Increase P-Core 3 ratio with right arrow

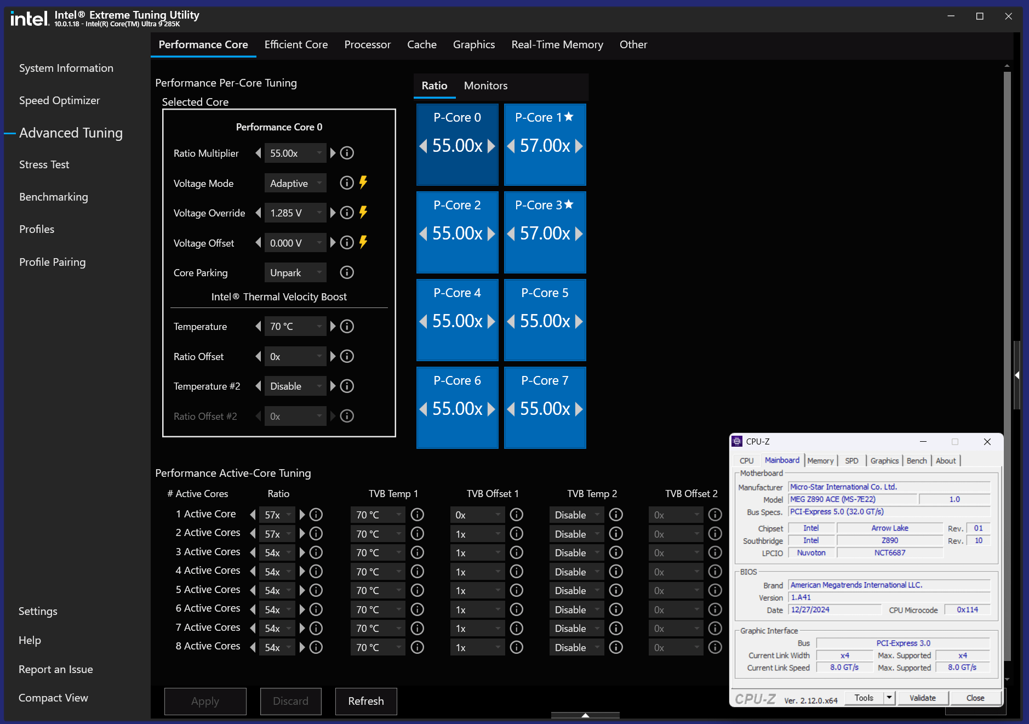[x=579, y=233]
